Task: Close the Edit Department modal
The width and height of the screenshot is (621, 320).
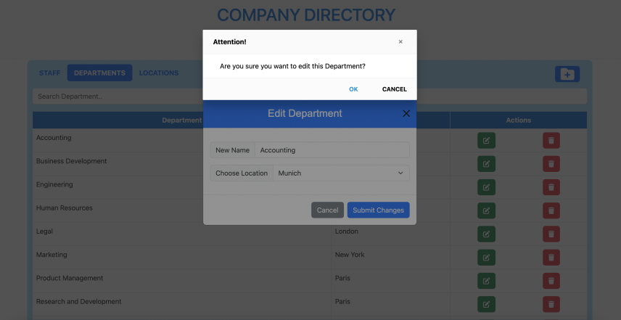Action: pyautogui.click(x=406, y=113)
